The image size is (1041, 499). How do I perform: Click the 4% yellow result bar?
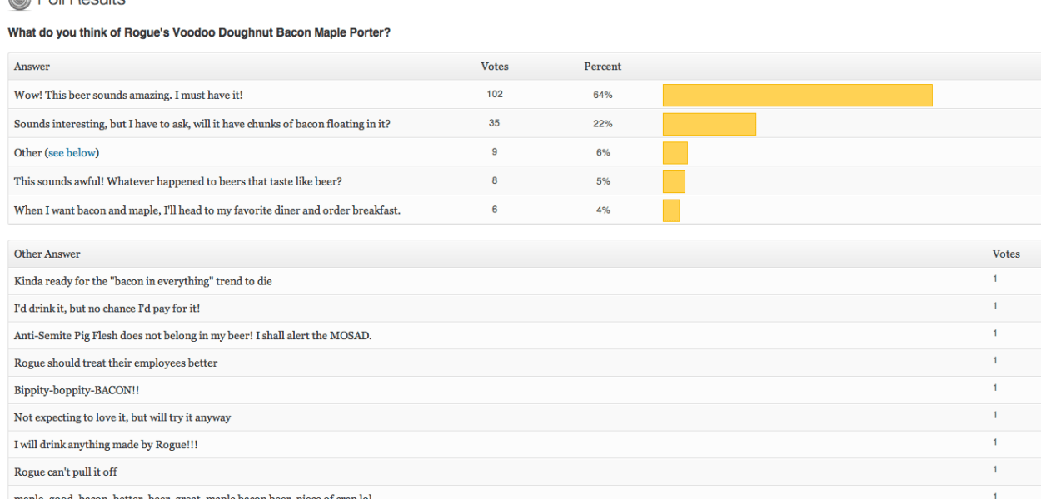click(x=671, y=210)
